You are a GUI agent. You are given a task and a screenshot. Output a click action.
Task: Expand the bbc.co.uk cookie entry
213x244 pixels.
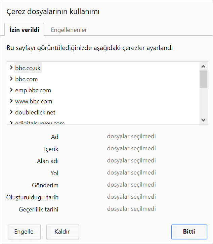pos(11,67)
